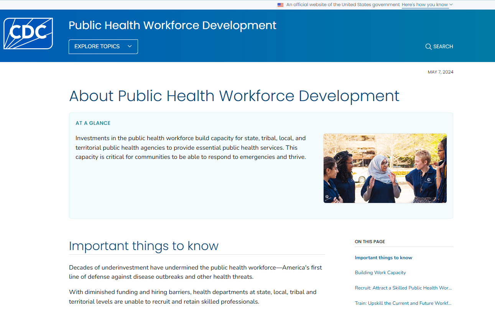Jump to Important things to know section
This screenshot has width=495, height=309.
click(383, 258)
